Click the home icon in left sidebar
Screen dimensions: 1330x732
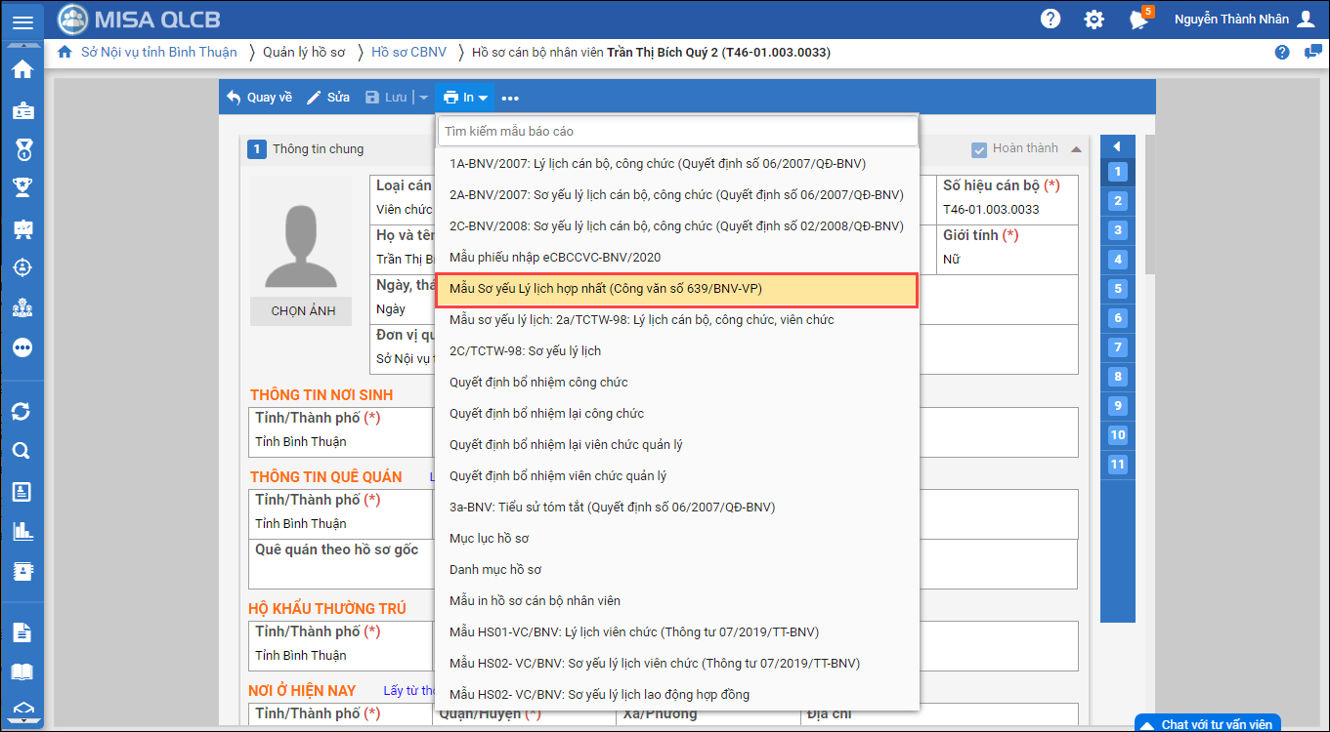click(21, 69)
